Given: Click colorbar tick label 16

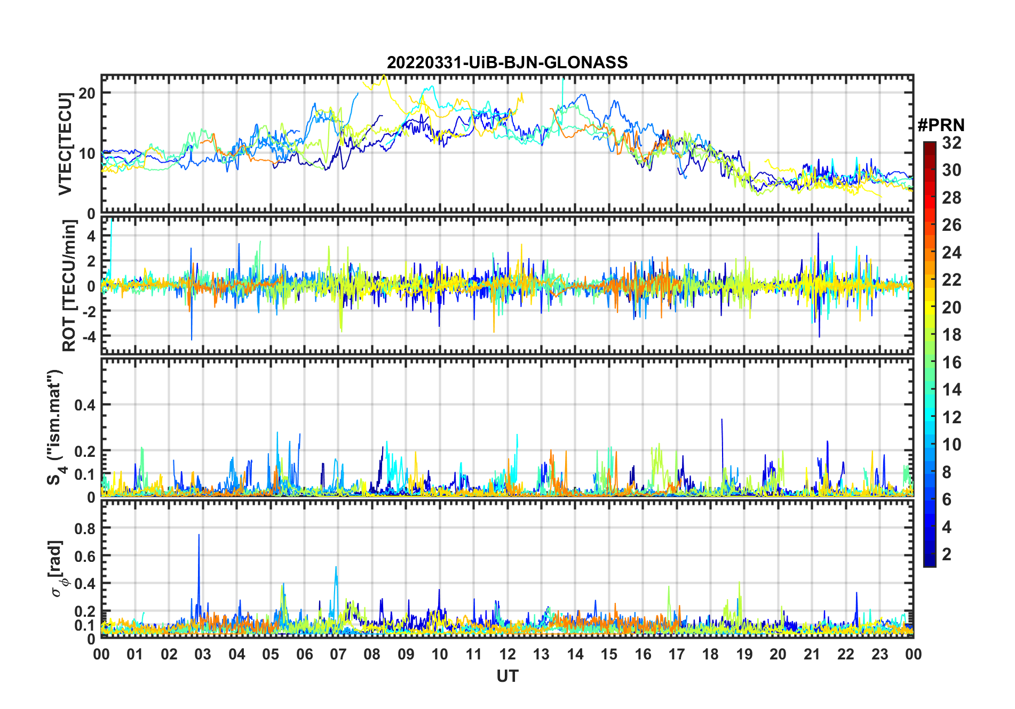Looking at the screenshot, I should click(x=951, y=362).
